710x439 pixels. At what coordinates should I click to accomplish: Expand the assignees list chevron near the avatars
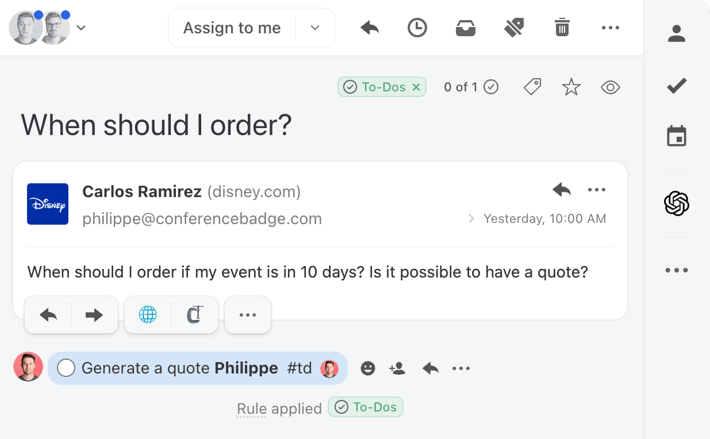(82, 27)
